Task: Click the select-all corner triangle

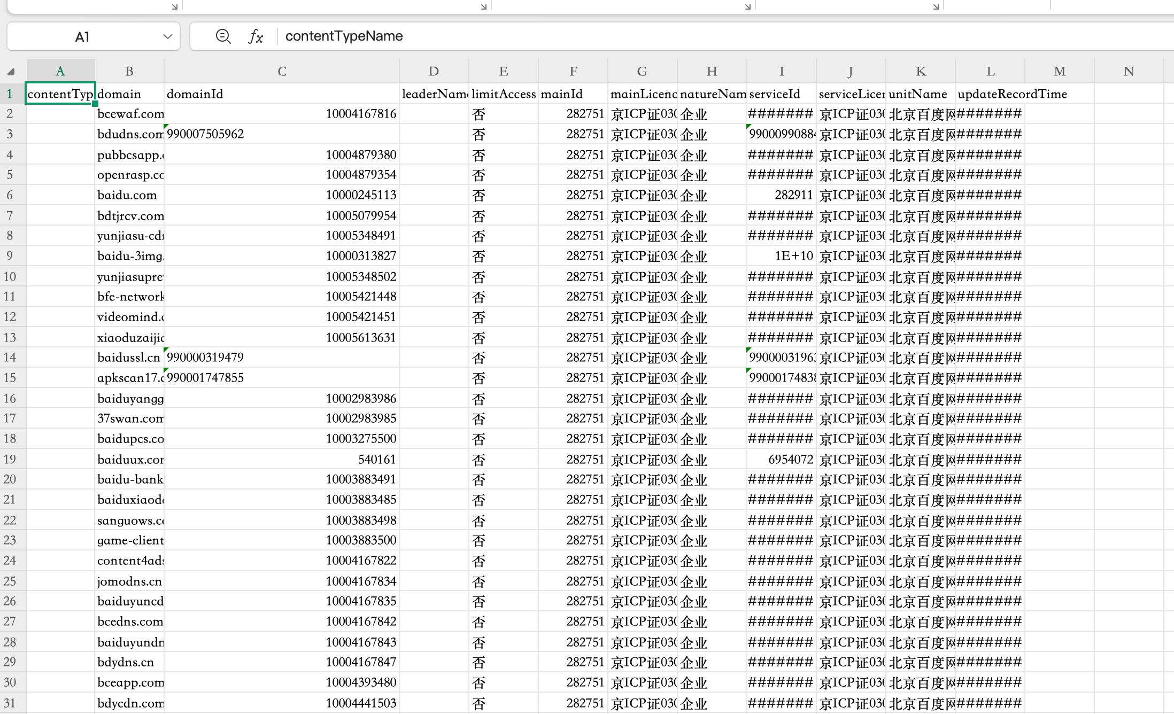Action: click(x=11, y=72)
